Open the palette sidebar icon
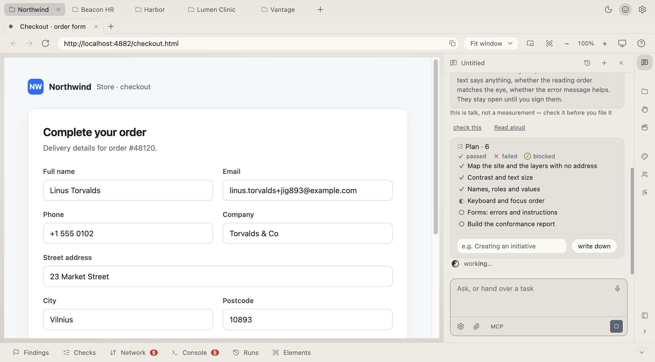Viewport: 655px width, 362px height. (644, 156)
